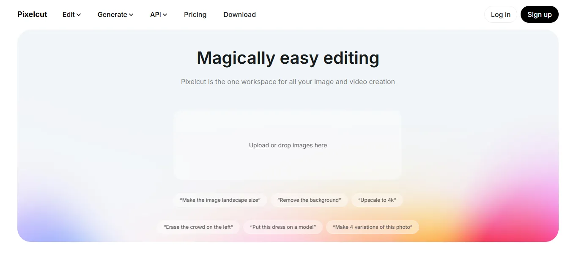The image size is (576, 255).
Task: Click the image drop zone area
Action: (288, 145)
